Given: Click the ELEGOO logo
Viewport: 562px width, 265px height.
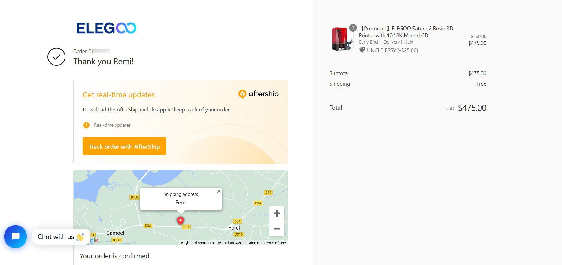Looking at the screenshot, I should coord(106,28).
